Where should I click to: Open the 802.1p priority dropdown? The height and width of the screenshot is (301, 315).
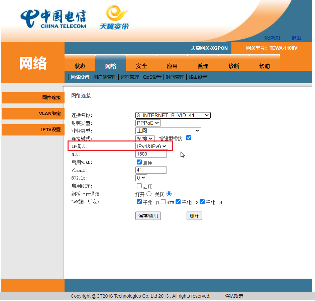point(141,178)
